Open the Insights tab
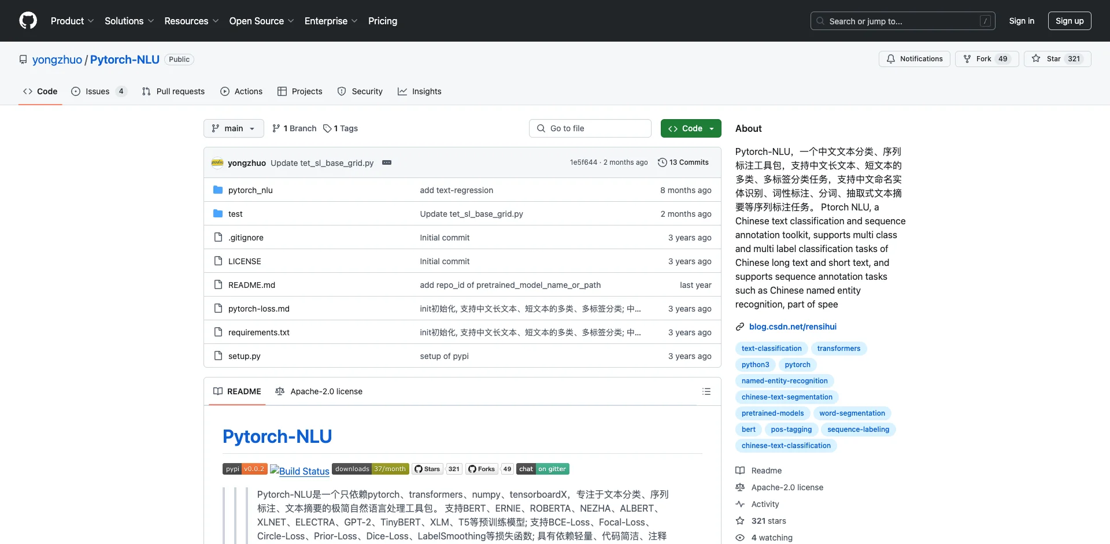1110x544 pixels. [x=419, y=91]
